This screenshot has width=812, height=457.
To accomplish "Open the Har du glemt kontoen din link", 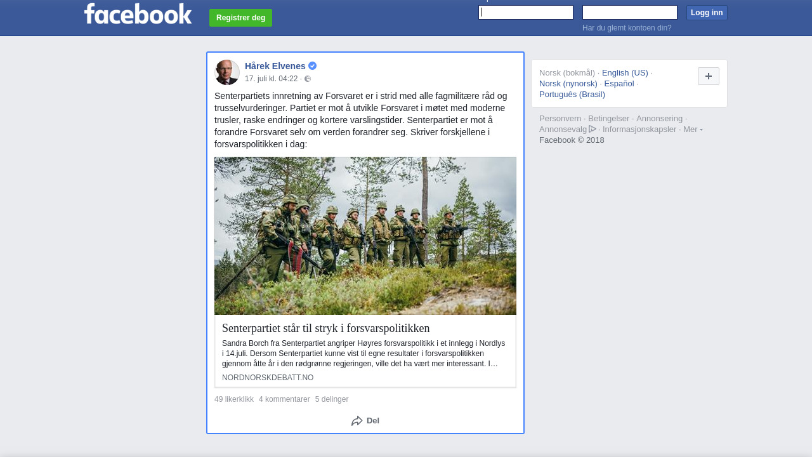I will (x=627, y=28).
